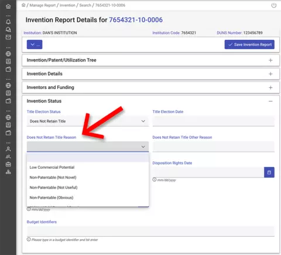Open the user profile sidebar icon
This screenshot has width=281, height=255.
point(8,149)
